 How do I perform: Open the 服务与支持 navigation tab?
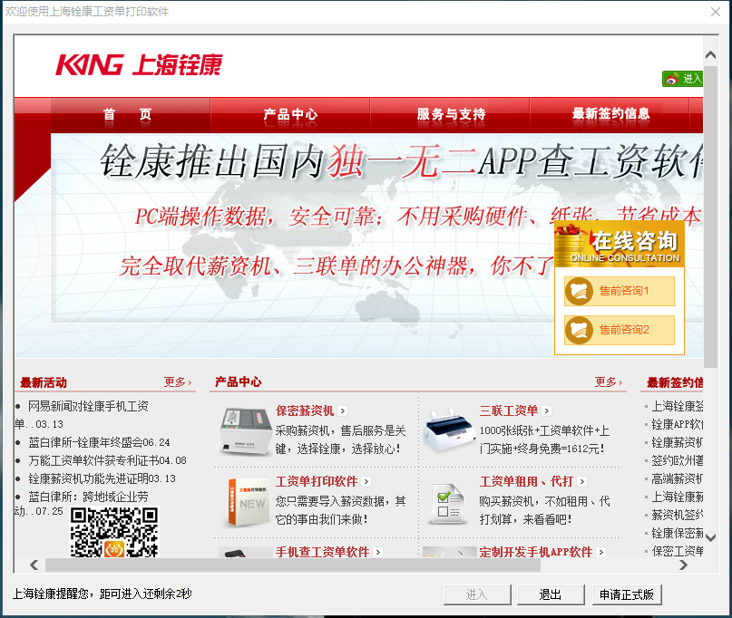click(x=451, y=114)
